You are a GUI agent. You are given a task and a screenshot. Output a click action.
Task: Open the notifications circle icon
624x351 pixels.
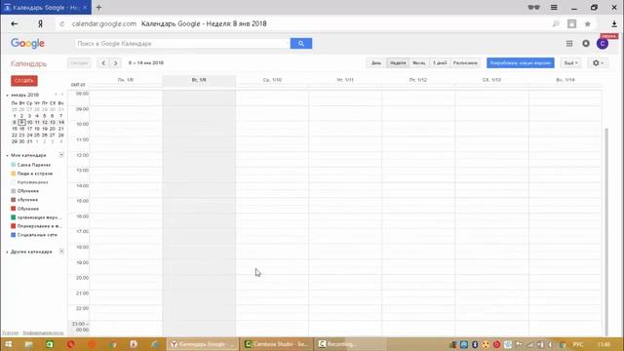pos(586,43)
